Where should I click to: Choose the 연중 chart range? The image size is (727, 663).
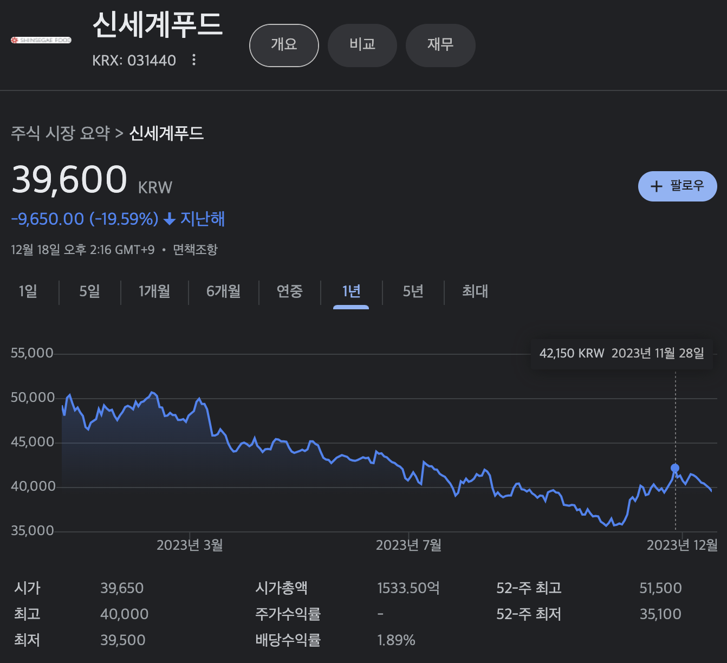tap(290, 291)
